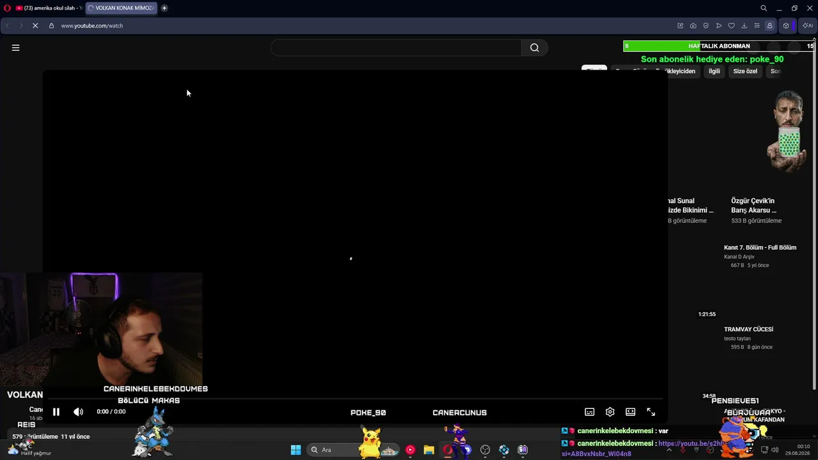Visit the 'testo taylan' channel
This screenshot has height=460, width=818.
pyautogui.click(x=737, y=339)
